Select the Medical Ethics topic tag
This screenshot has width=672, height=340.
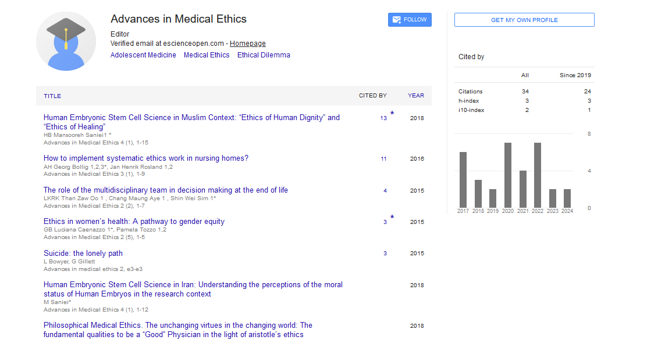pos(207,55)
